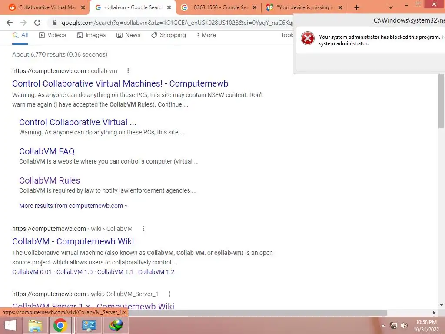This screenshot has width=445, height=334.
Task: Click the volume speaker tray icon
Action: pos(404,326)
